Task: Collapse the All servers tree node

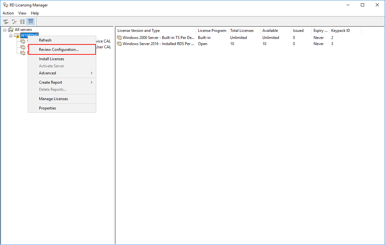Action: pyautogui.click(x=5, y=30)
